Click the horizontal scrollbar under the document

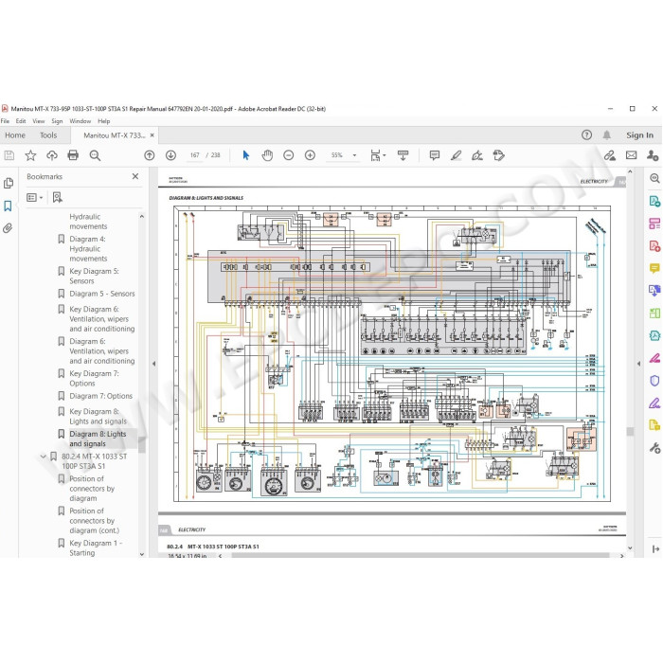[x=421, y=556]
